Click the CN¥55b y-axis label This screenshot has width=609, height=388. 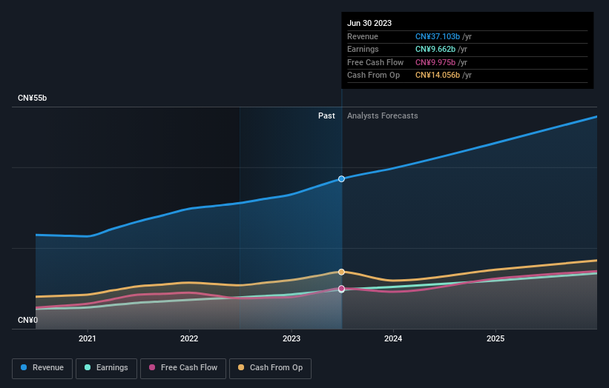tap(32, 98)
